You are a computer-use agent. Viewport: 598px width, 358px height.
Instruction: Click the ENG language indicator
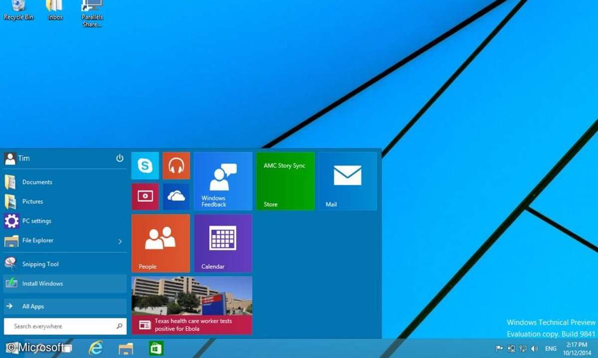click(x=551, y=349)
